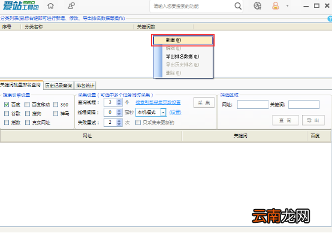Click the 爱站SEO工具包 logo
This screenshot has width=332, height=233.
pyautogui.click(x=20, y=6)
